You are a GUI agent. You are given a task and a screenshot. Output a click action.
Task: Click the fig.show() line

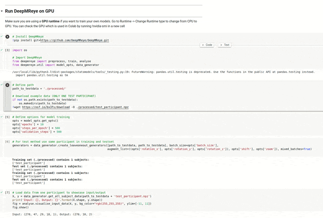21,207
